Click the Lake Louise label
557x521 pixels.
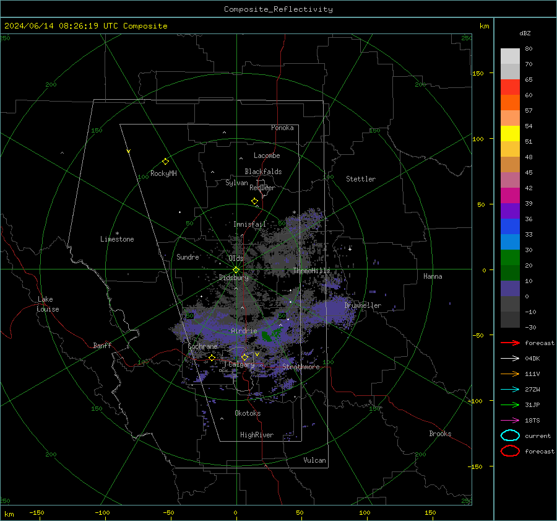coord(48,304)
